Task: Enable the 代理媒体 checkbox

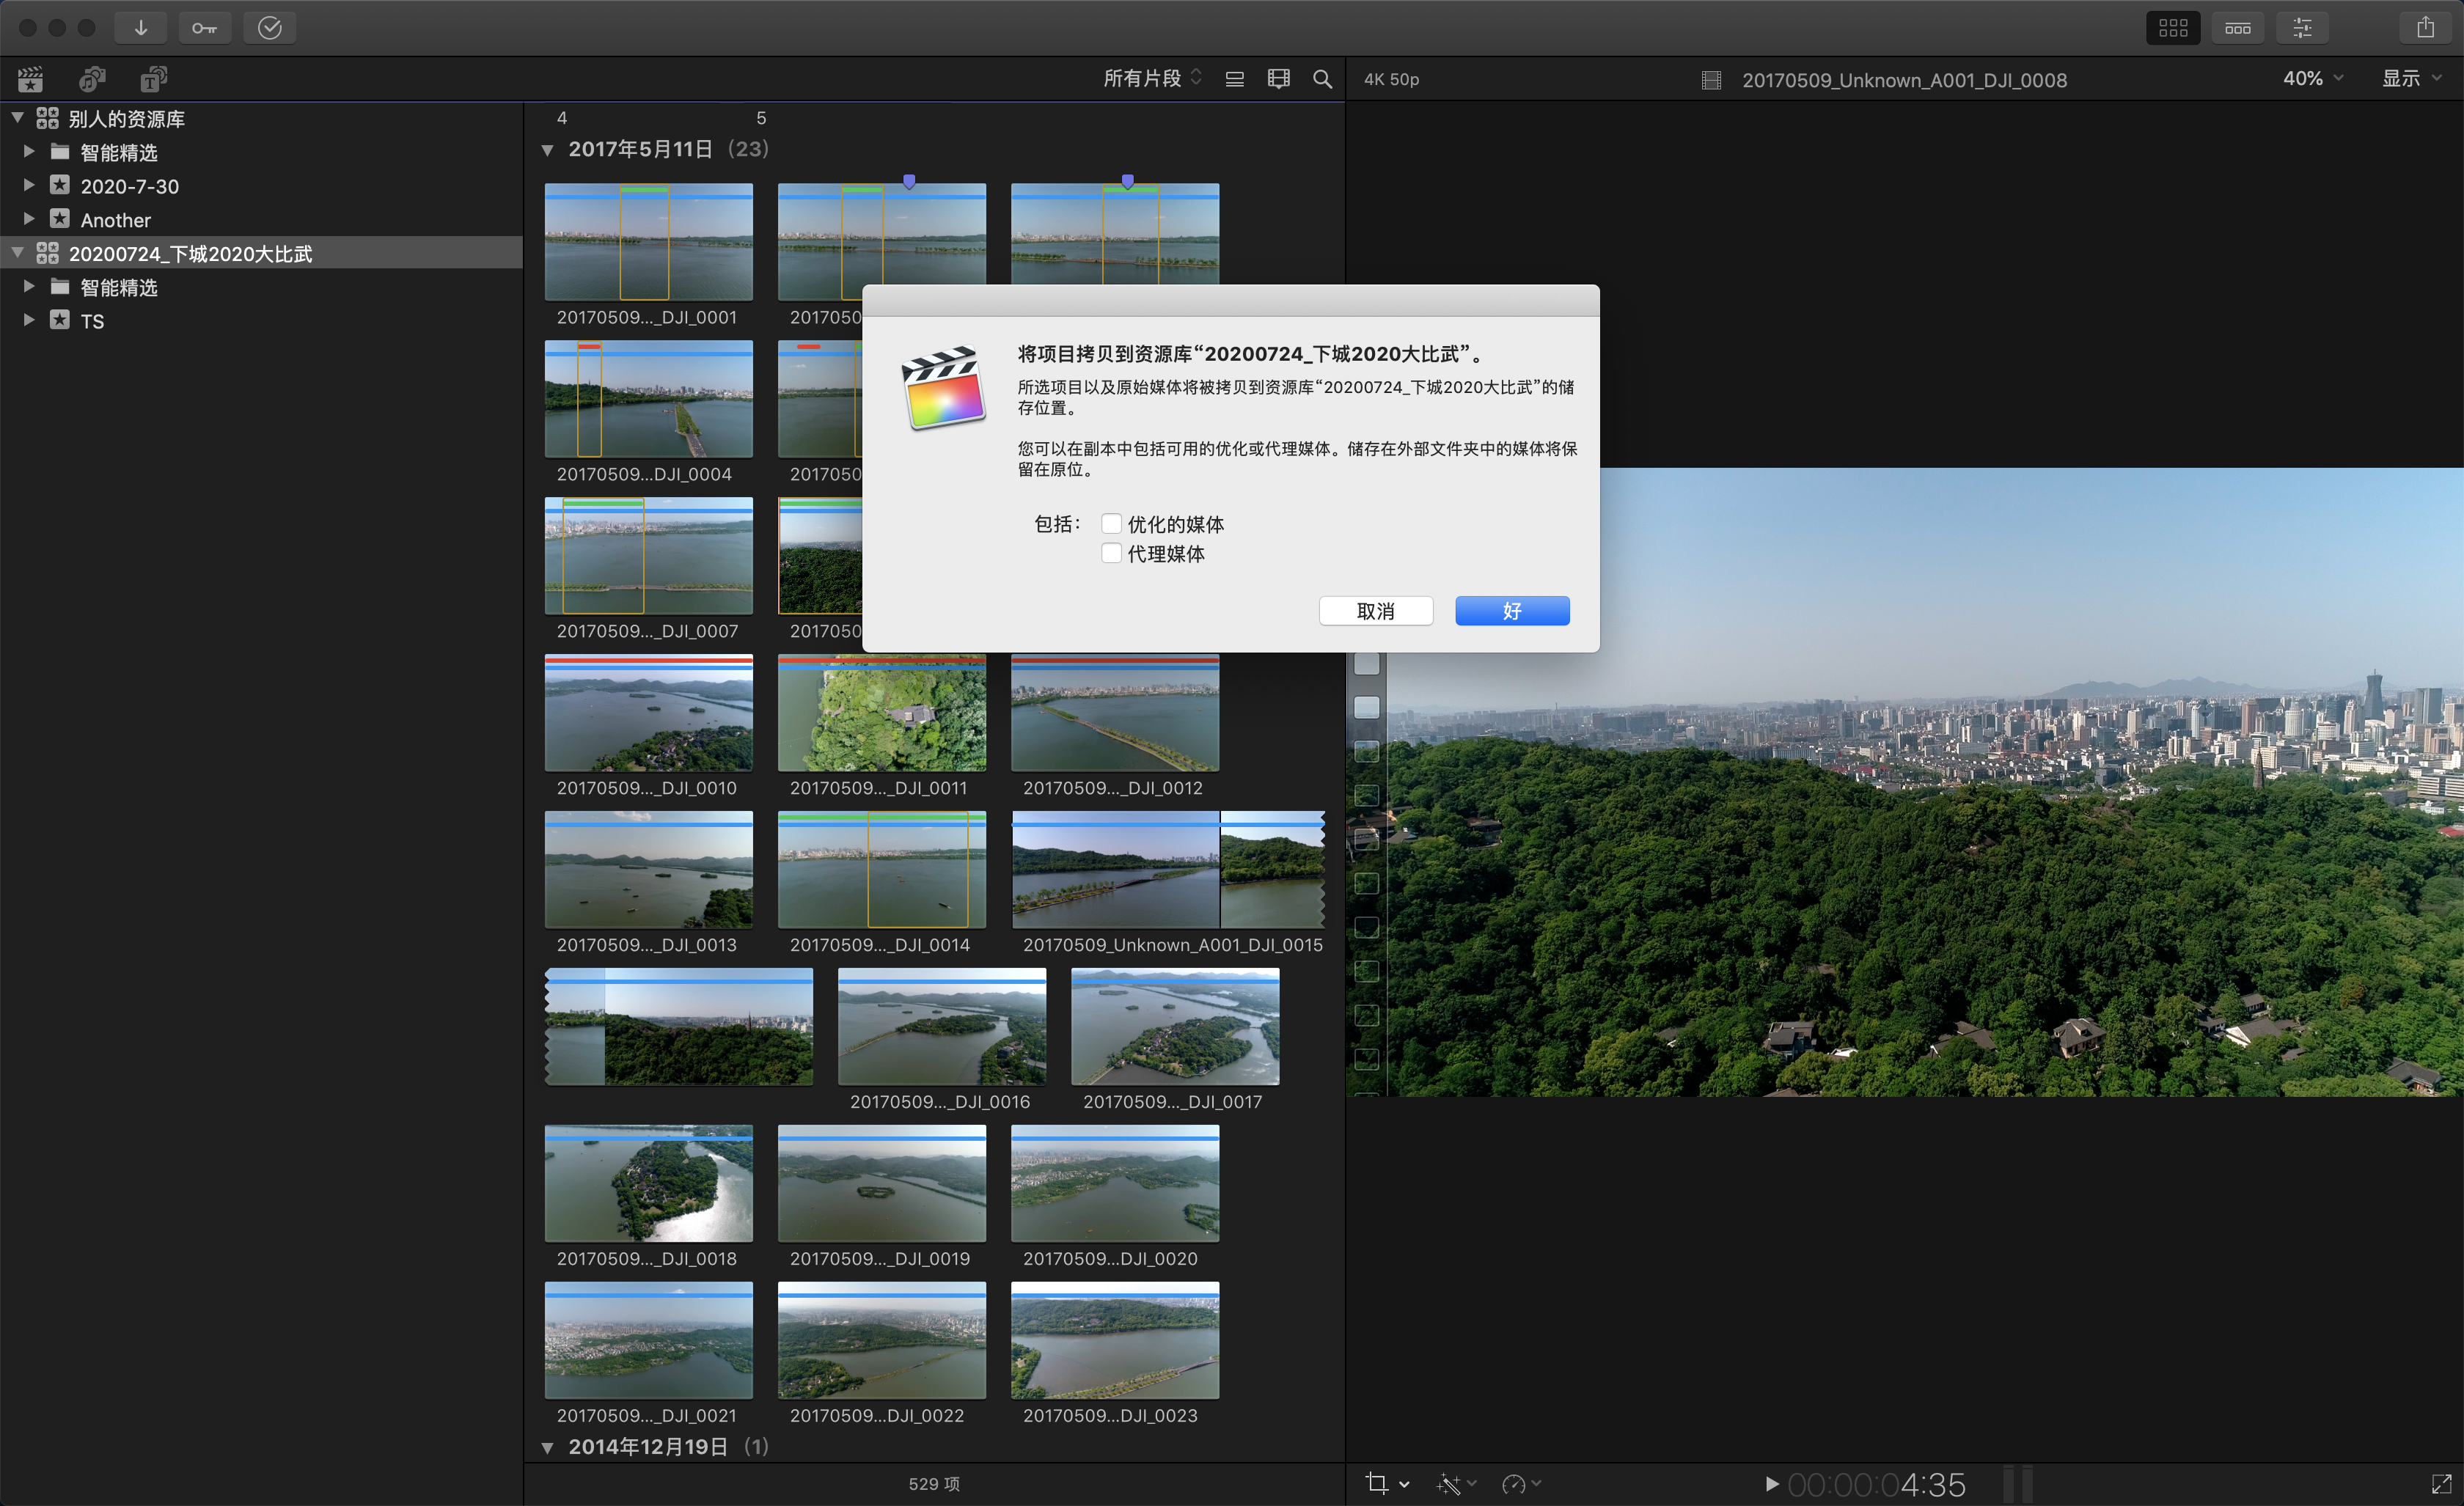Action: (x=1110, y=553)
